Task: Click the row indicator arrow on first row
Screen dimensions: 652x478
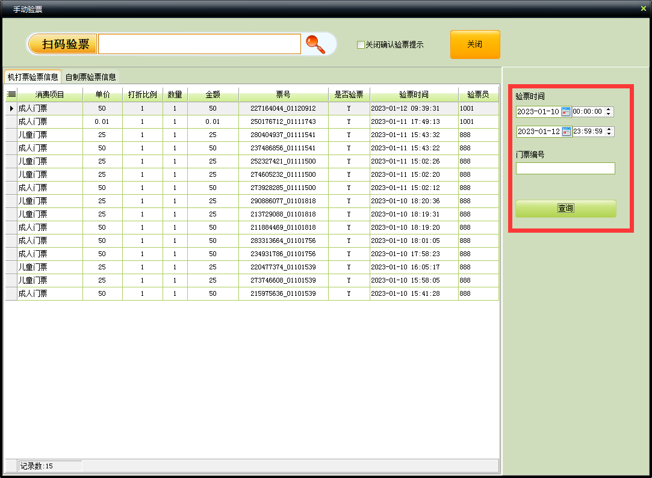Action: point(11,109)
